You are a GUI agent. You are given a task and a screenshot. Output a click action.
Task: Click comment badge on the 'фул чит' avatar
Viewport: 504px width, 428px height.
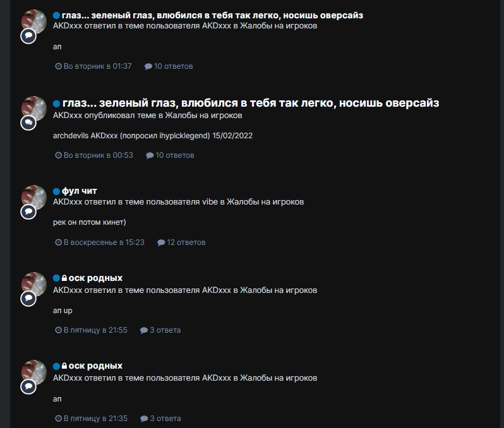(x=28, y=211)
